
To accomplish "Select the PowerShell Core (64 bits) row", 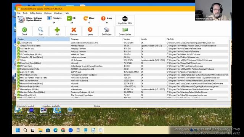I will pyautogui.click(x=123, y=63).
